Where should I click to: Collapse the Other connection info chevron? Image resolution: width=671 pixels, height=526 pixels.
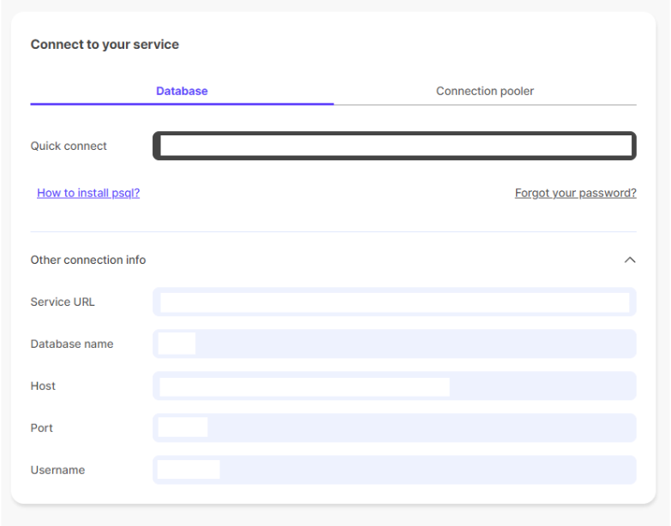630,260
